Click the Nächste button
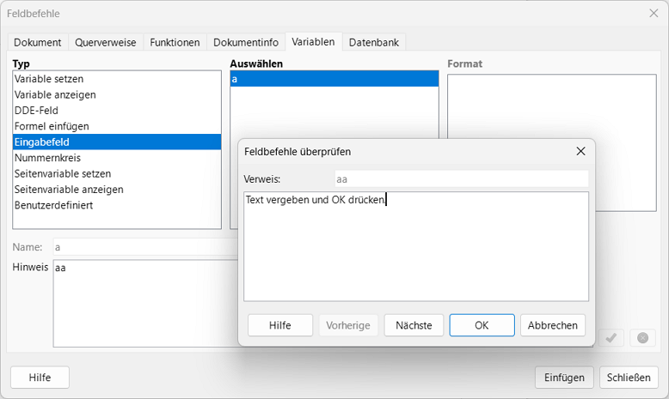The image size is (669, 399). point(414,325)
